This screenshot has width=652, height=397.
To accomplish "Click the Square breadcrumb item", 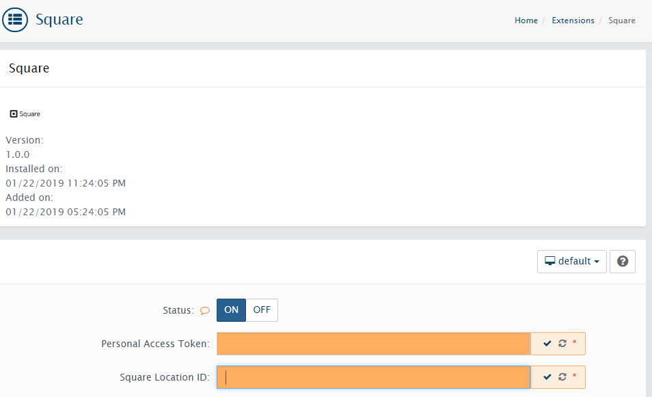I will click(622, 20).
